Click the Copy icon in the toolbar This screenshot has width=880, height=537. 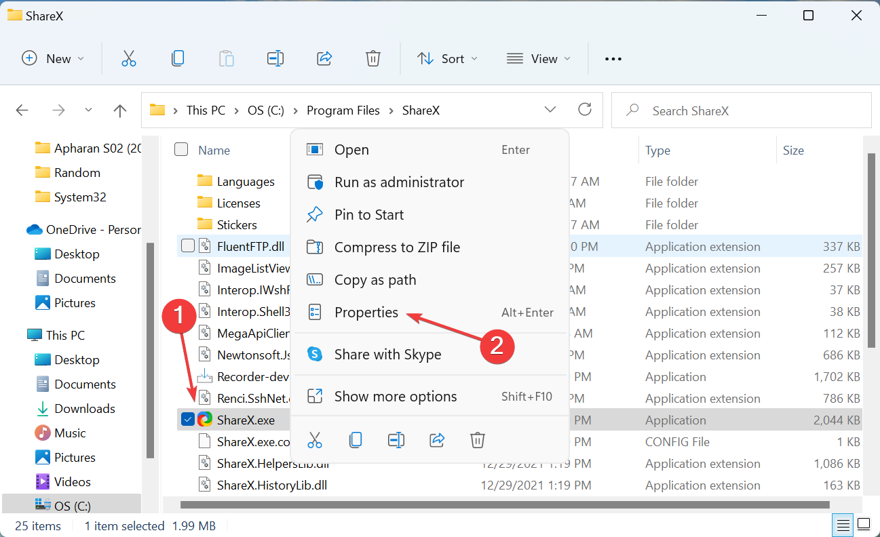(178, 58)
